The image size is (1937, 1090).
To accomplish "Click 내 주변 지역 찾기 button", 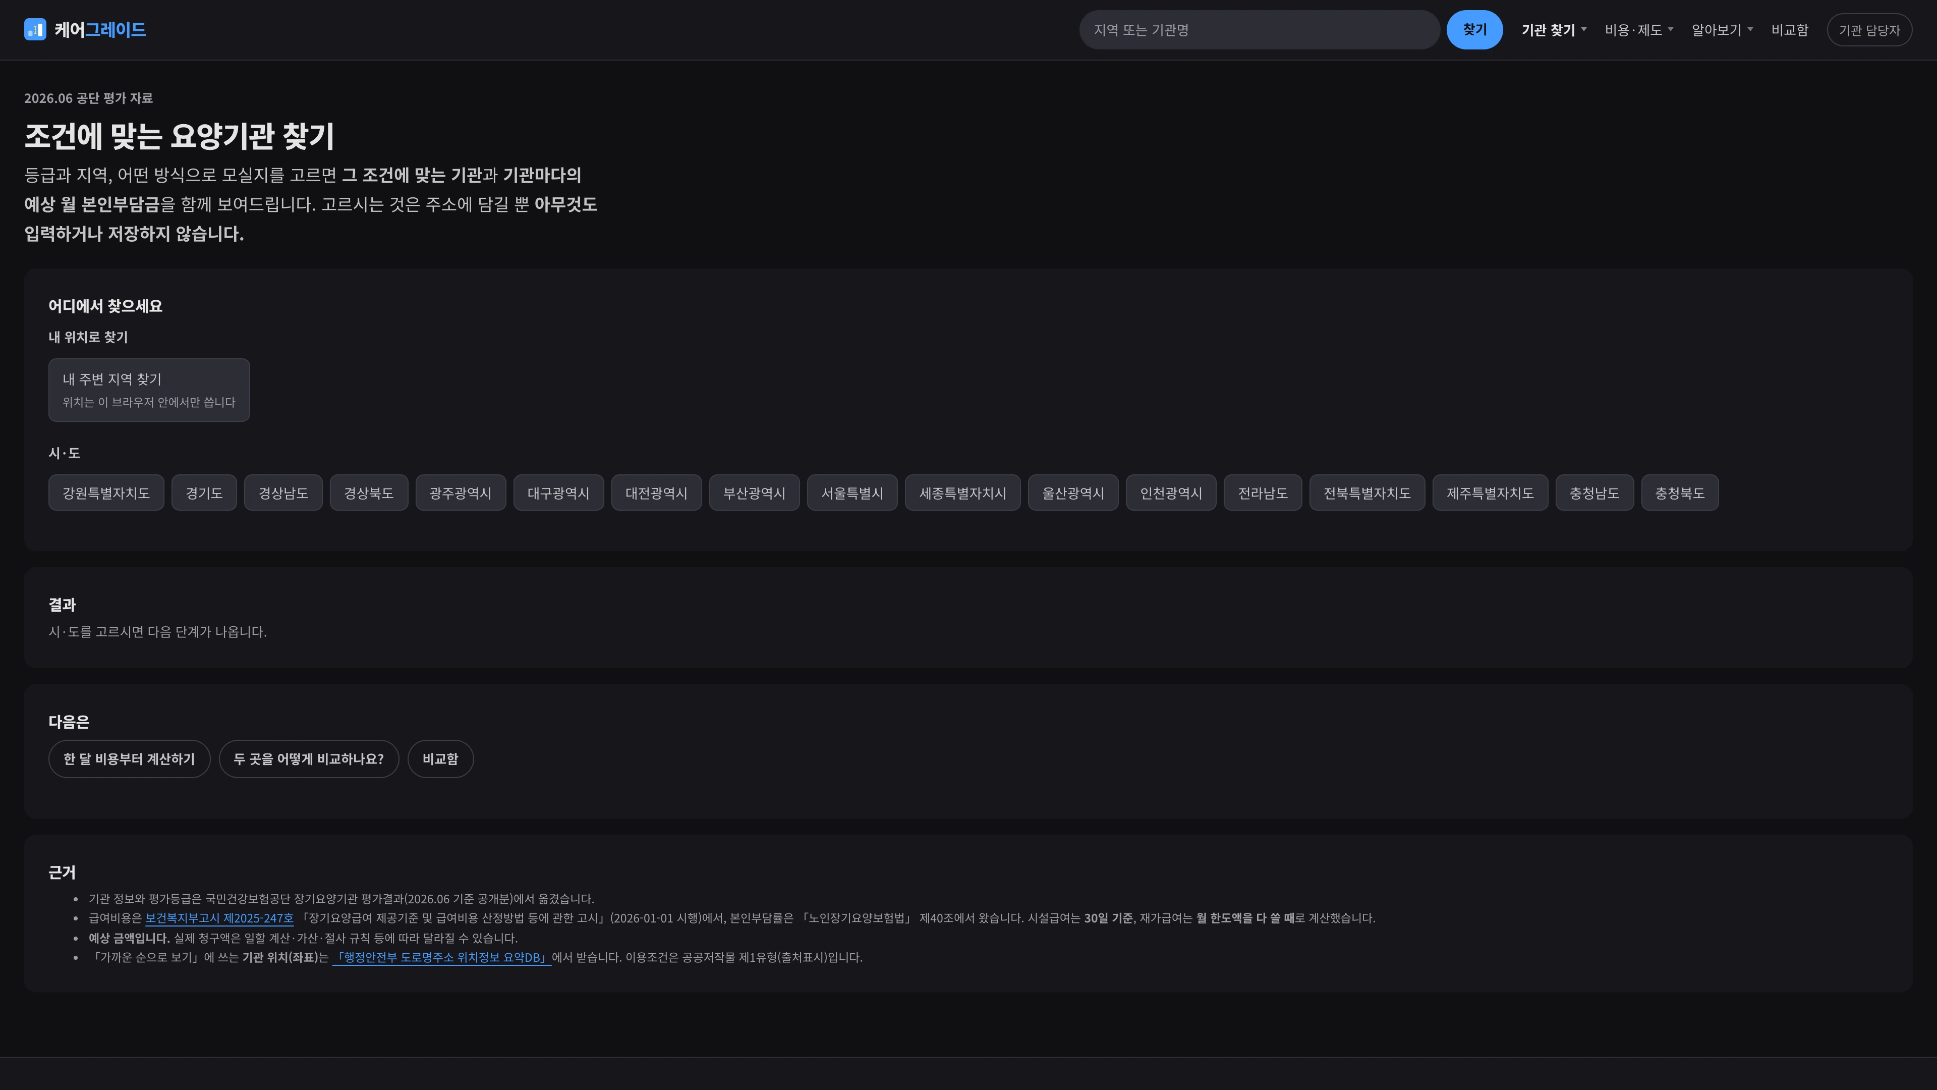I will [x=149, y=390].
